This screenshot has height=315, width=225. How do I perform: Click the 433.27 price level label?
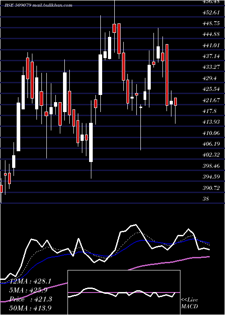(x=211, y=67)
